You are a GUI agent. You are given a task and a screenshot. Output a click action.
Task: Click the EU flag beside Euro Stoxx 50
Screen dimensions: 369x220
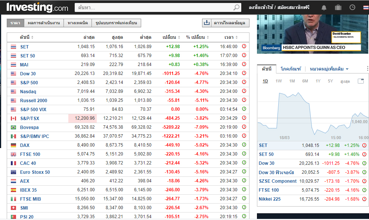click(13, 172)
